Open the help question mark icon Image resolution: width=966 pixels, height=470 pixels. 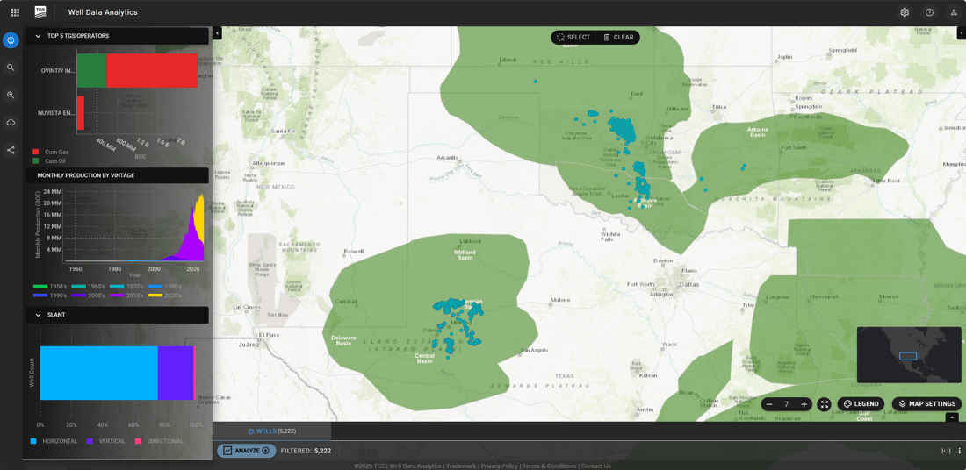(929, 12)
